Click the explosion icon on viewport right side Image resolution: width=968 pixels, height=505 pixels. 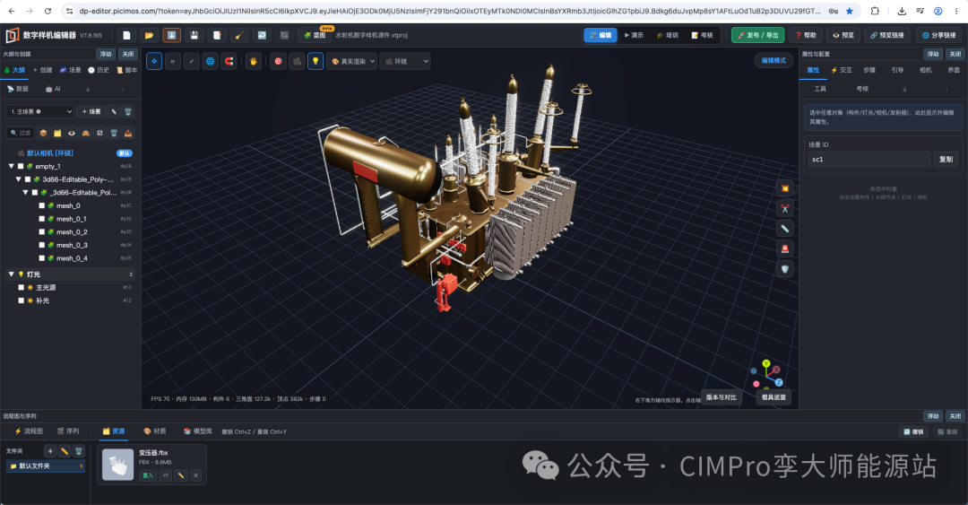(784, 188)
